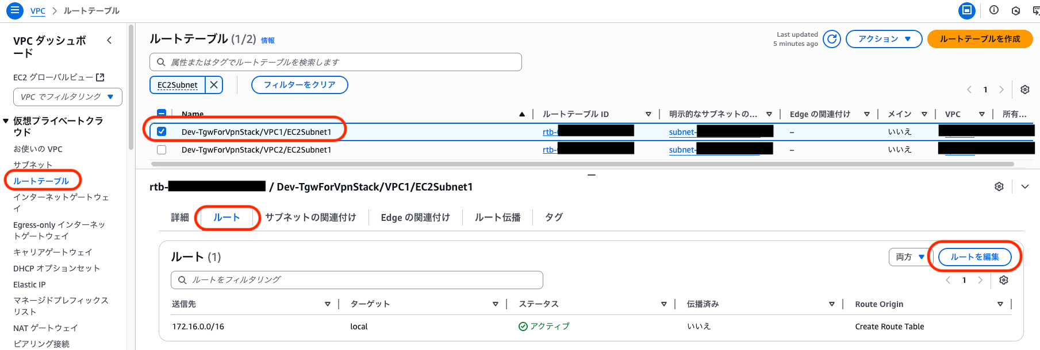Refresh the route tables list
This screenshot has height=350, width=1040.
(832, 39)
